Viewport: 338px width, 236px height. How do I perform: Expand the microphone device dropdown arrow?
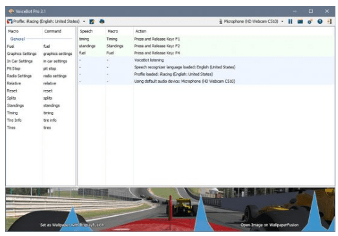(282, 21)
